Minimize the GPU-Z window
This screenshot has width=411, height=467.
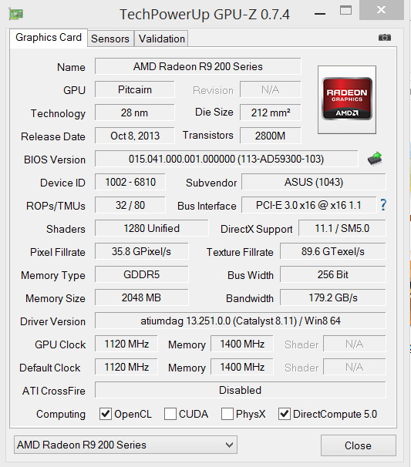[x=320, y=13]
